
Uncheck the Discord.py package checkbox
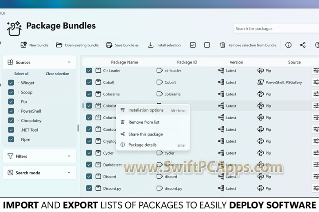(x=89, y=188)
